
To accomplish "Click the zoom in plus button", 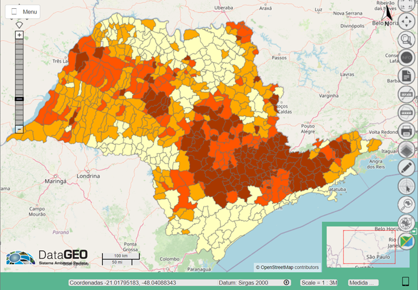I will coord(19,35).
